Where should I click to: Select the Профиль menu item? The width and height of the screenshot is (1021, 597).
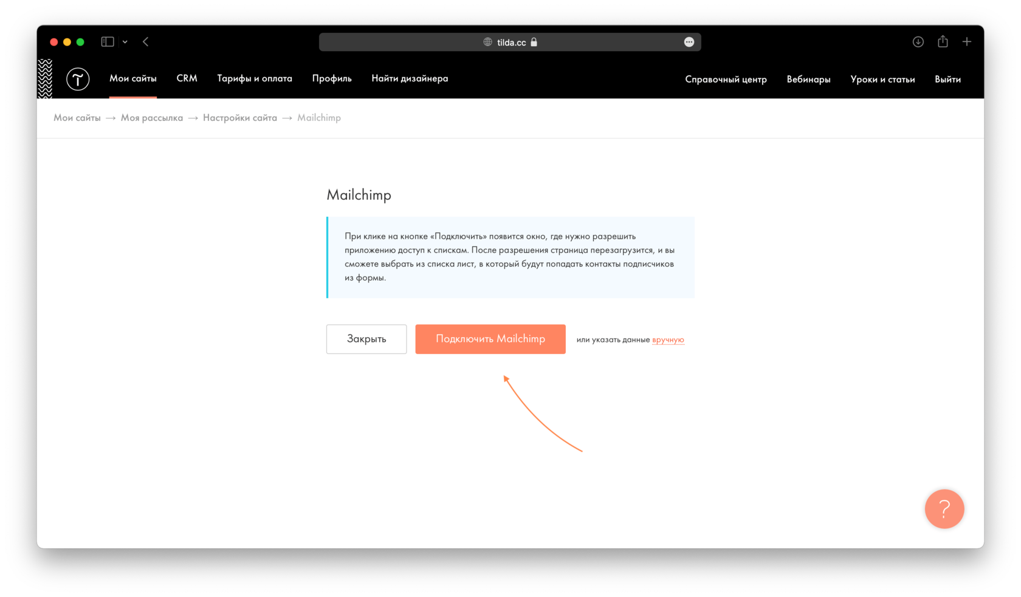pyautogui.click(x=332, y=78)
